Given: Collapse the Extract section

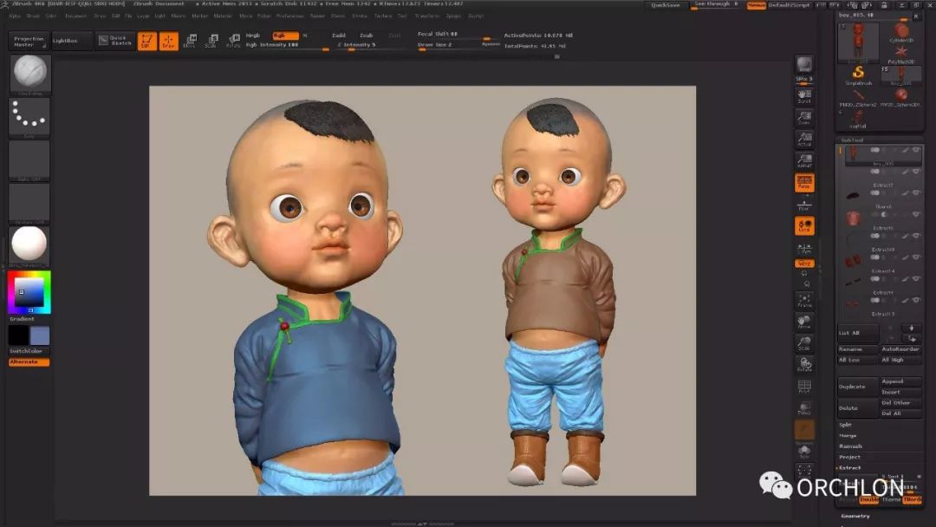Looking at the screenshot, I should 850,468.
